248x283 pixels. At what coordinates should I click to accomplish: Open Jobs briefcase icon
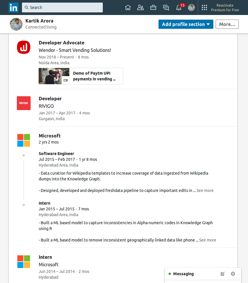153,7
